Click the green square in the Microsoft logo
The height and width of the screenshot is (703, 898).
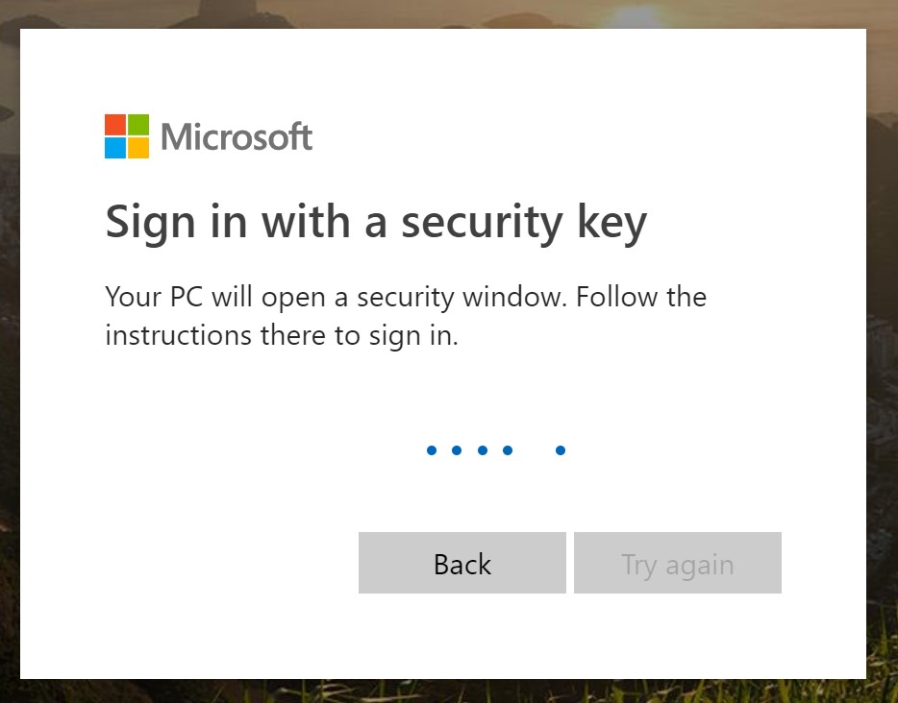click(x=138, y=125)
